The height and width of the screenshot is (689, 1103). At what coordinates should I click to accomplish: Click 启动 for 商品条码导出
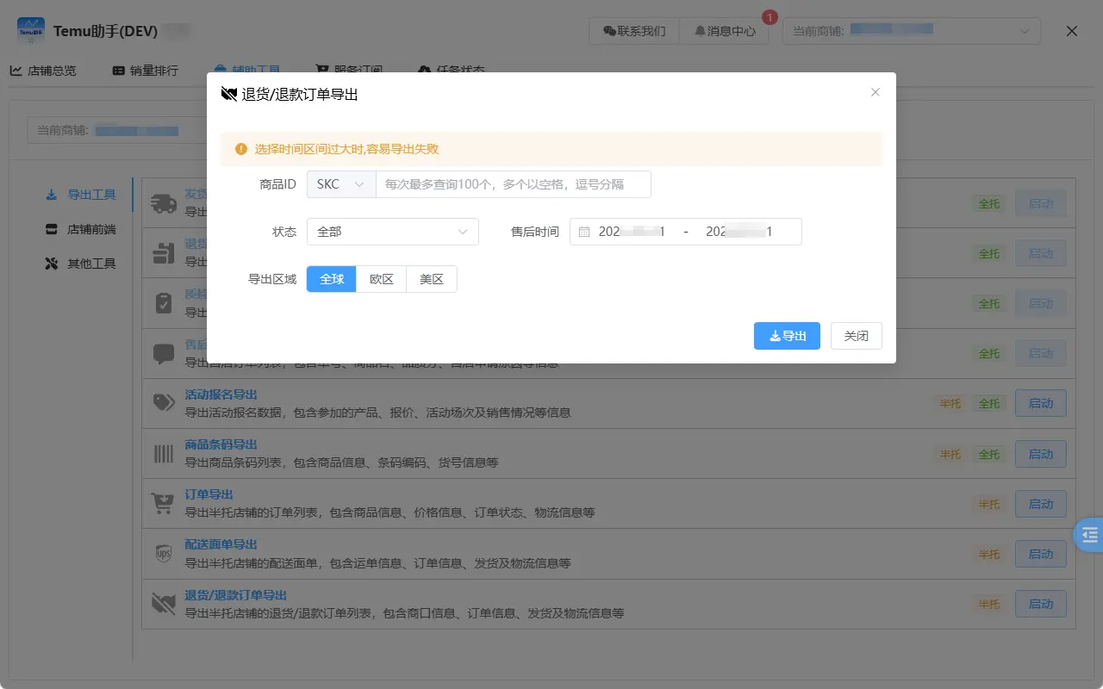(1041, 454)
